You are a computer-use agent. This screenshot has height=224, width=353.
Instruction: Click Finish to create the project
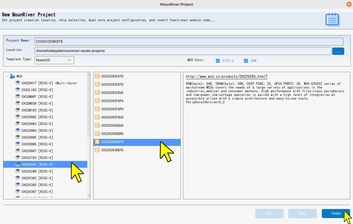[336, 214]
